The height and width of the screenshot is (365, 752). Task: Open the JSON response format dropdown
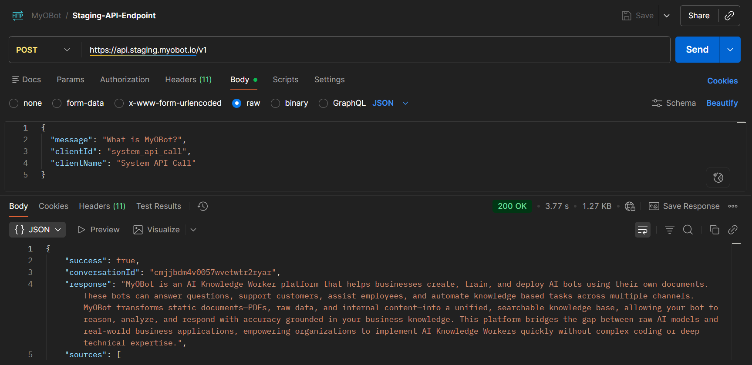click(37, 230)
